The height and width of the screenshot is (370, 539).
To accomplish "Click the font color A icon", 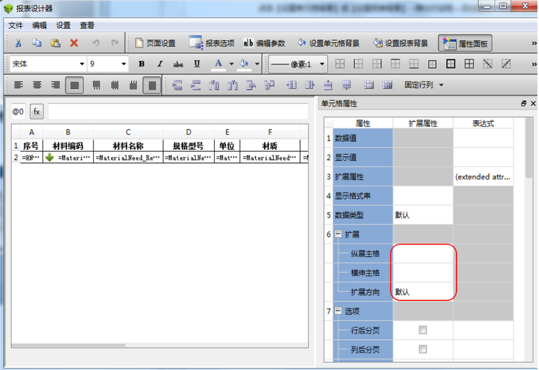I will click(x=218, y=64).
